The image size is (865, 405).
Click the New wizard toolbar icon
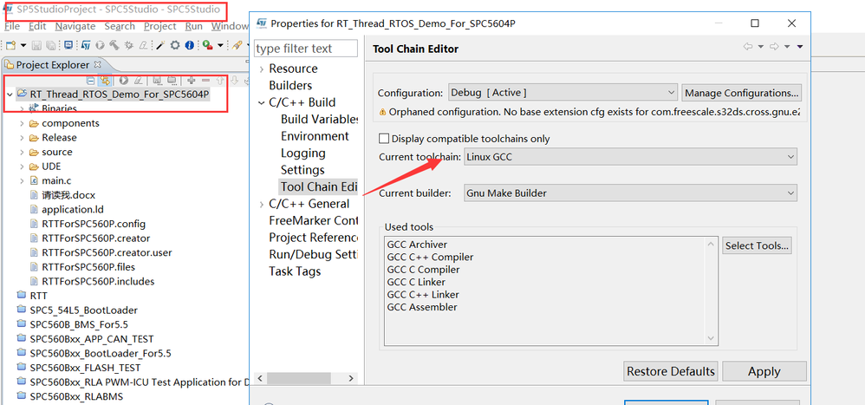(x=10, y=45)
